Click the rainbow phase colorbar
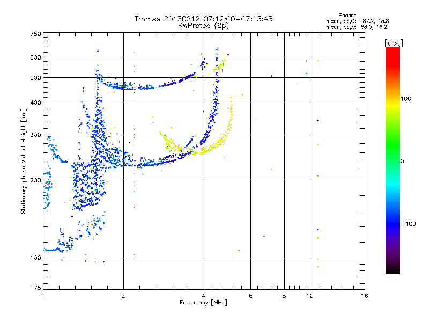429x322 pixels. point(393,160)
